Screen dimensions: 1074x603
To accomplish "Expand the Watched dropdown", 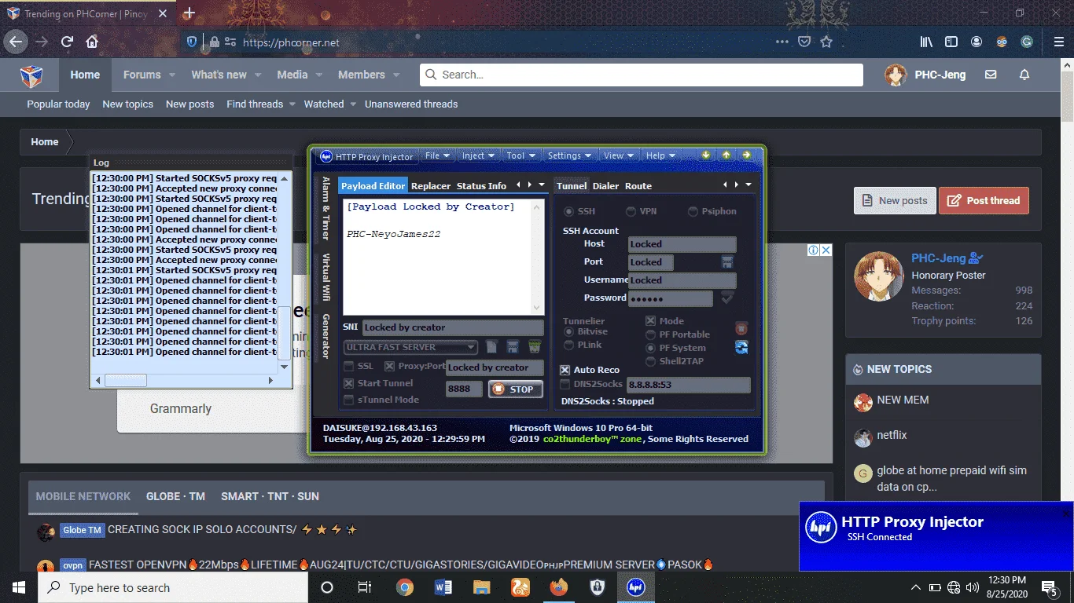I will (353, 104).
